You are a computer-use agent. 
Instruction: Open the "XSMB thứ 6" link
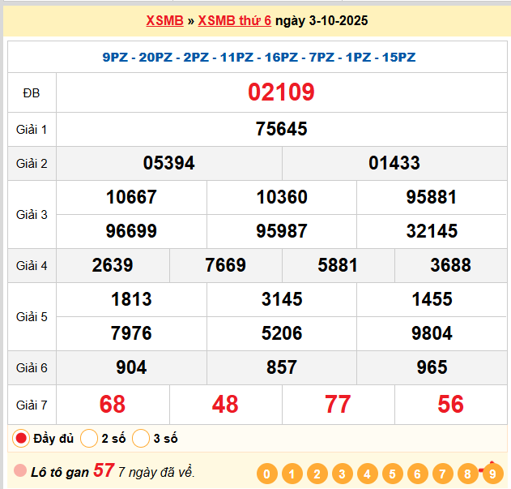[x=235, y=21]
